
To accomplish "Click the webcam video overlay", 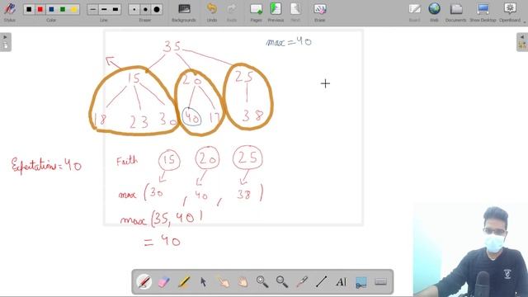I will tap(470, 250).
